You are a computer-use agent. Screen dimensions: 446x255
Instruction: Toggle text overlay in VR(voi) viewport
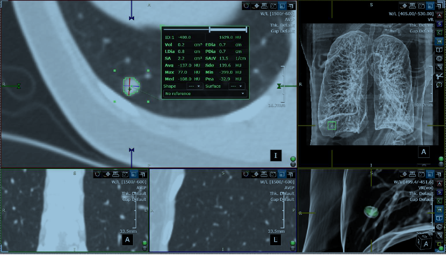click(430, 174)
